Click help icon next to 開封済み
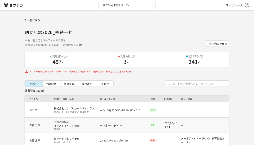This screenshot has height=145, width=254. 201,56
